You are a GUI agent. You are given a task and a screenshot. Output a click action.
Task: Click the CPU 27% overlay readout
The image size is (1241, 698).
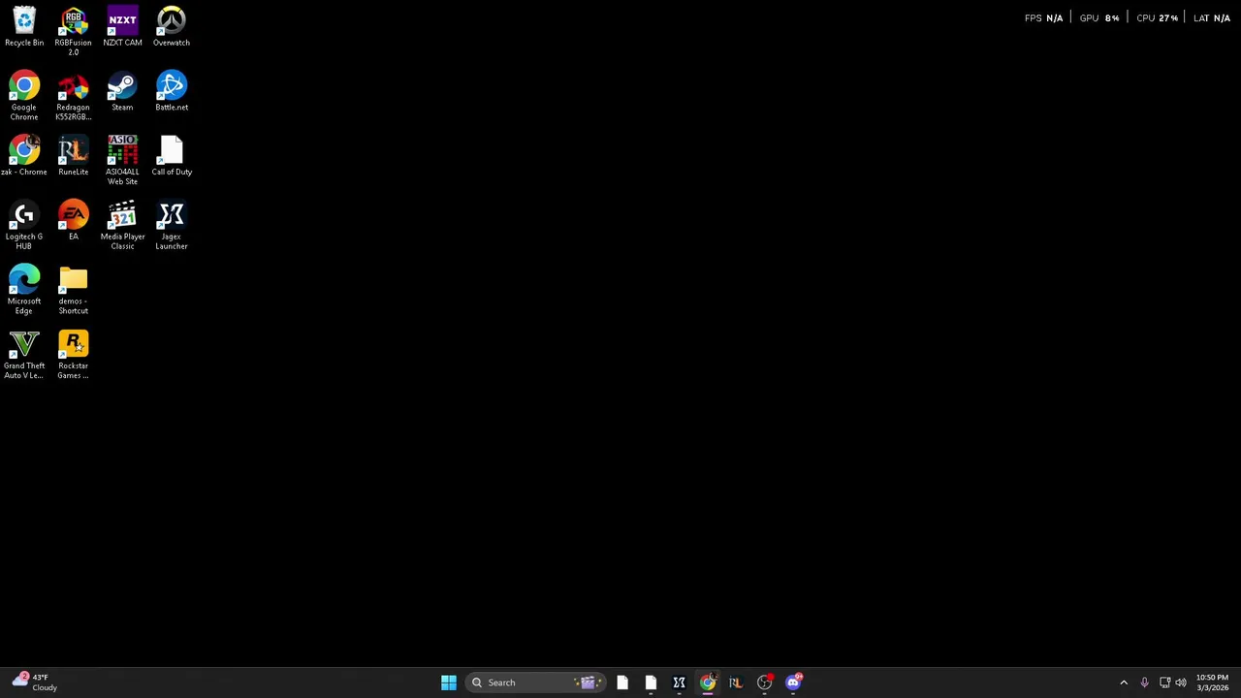pos(1157,17)
